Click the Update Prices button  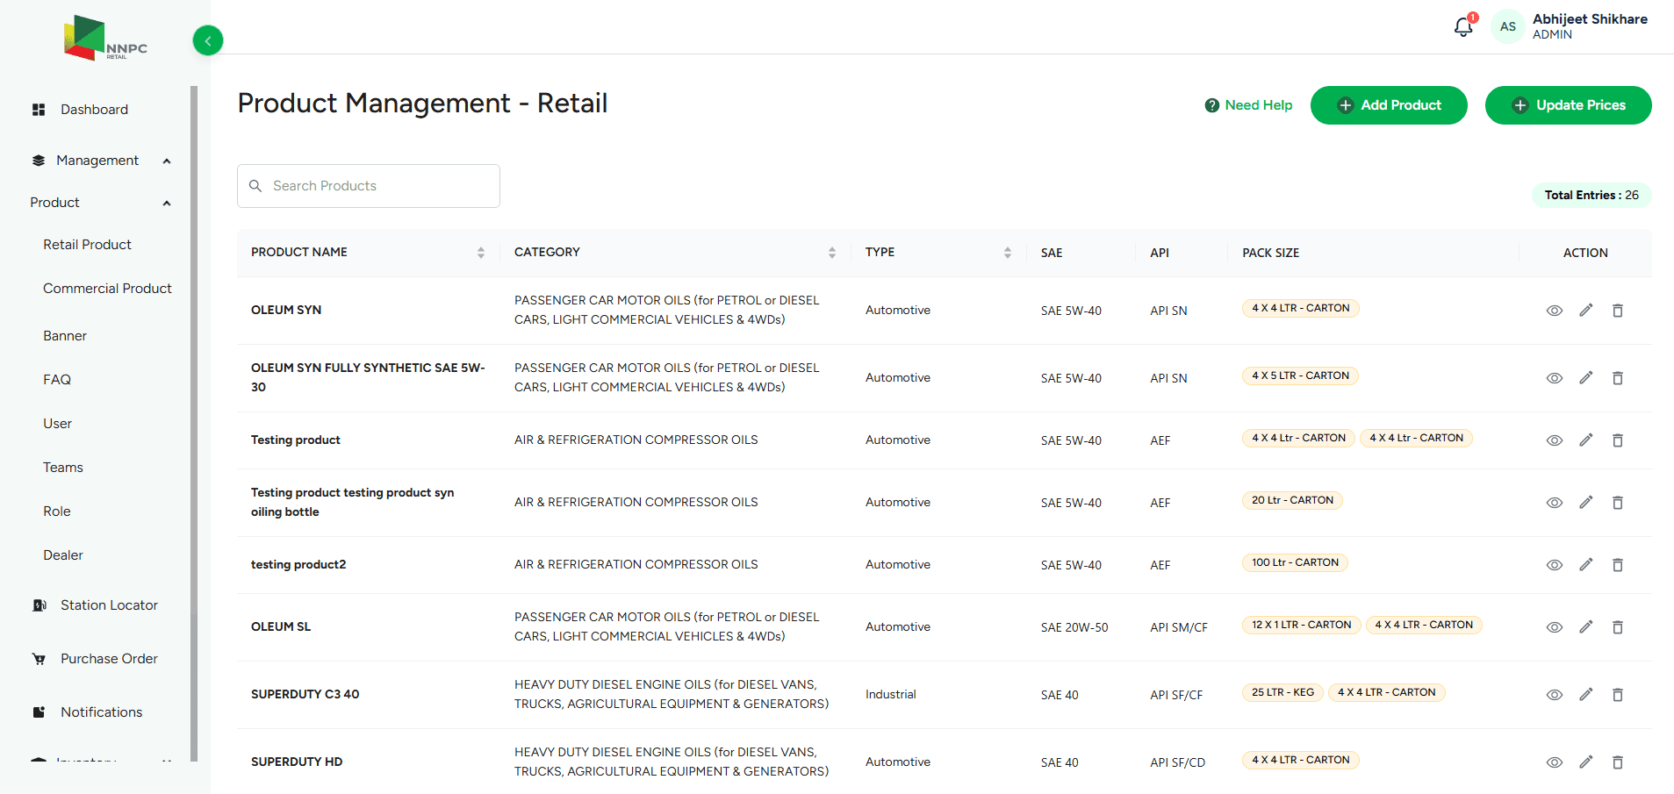pos(1568,104)
